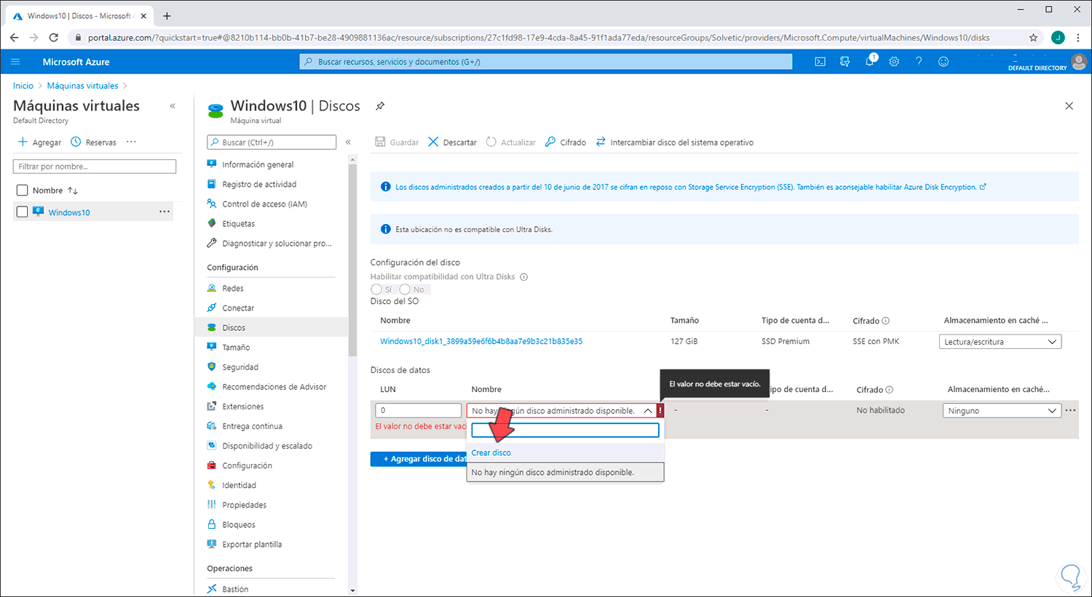Select the Sí radio for Ultra Disks

[x=376, y=289]
